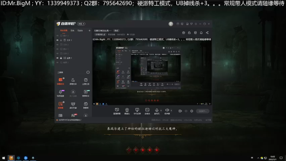This screenshot has width=286, height=161.
Task: Show the hidden 图片 2 layer
Action: pyautogui.click(x=58, y=35)
